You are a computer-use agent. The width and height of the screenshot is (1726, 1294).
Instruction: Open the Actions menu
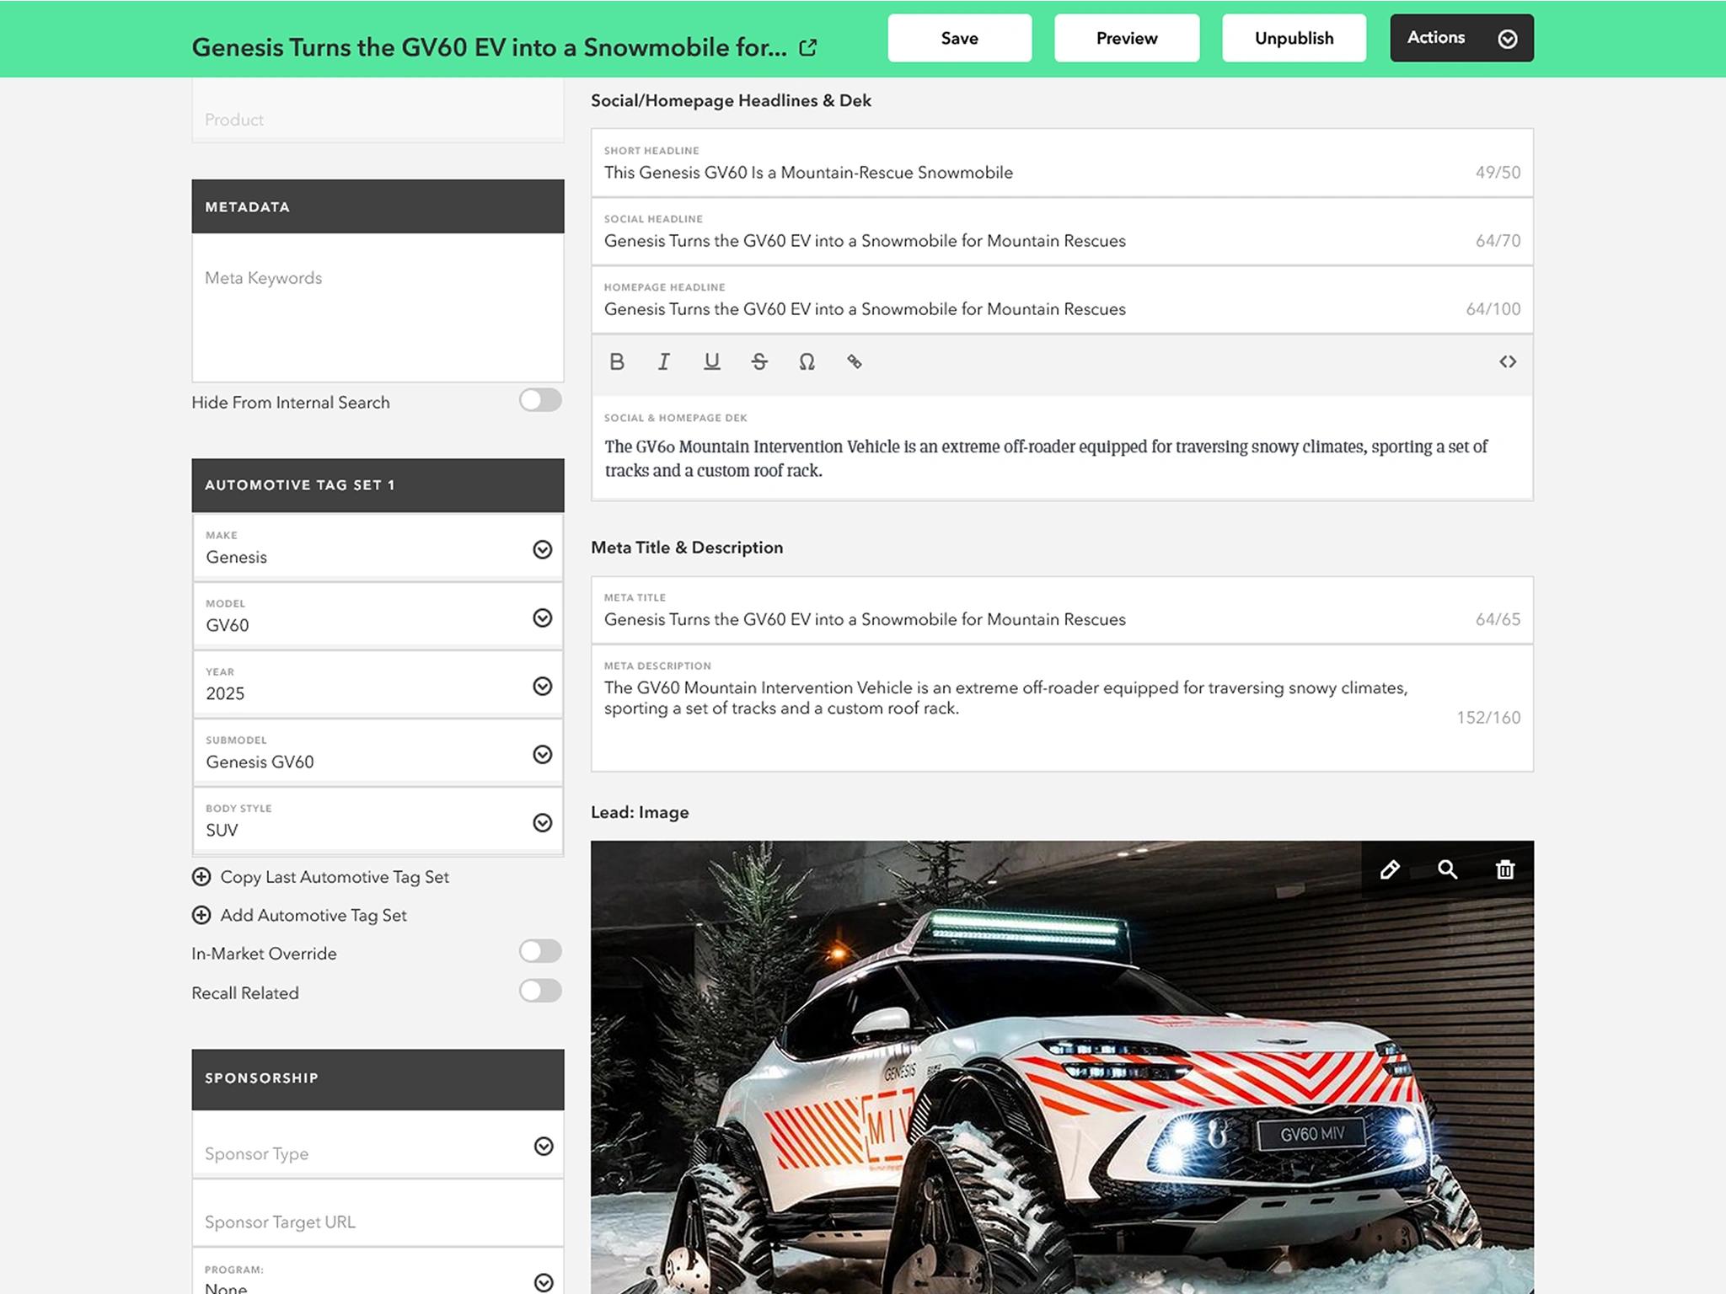point(1461,38)
